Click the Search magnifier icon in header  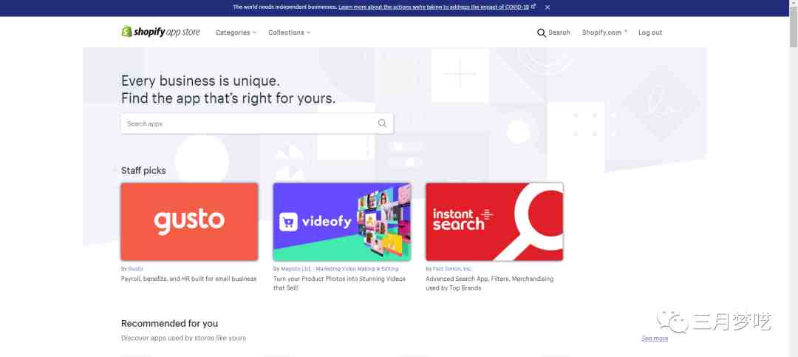(x=541, y=33)
